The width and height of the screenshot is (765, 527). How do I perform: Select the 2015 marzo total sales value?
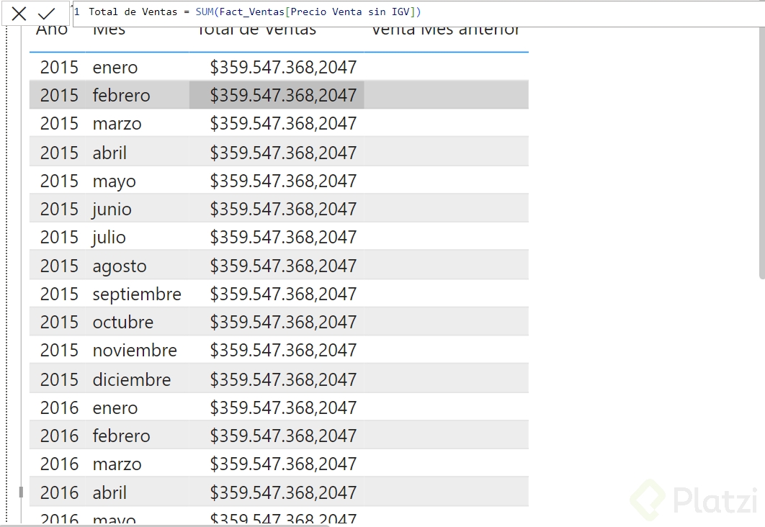pos(282,124)
